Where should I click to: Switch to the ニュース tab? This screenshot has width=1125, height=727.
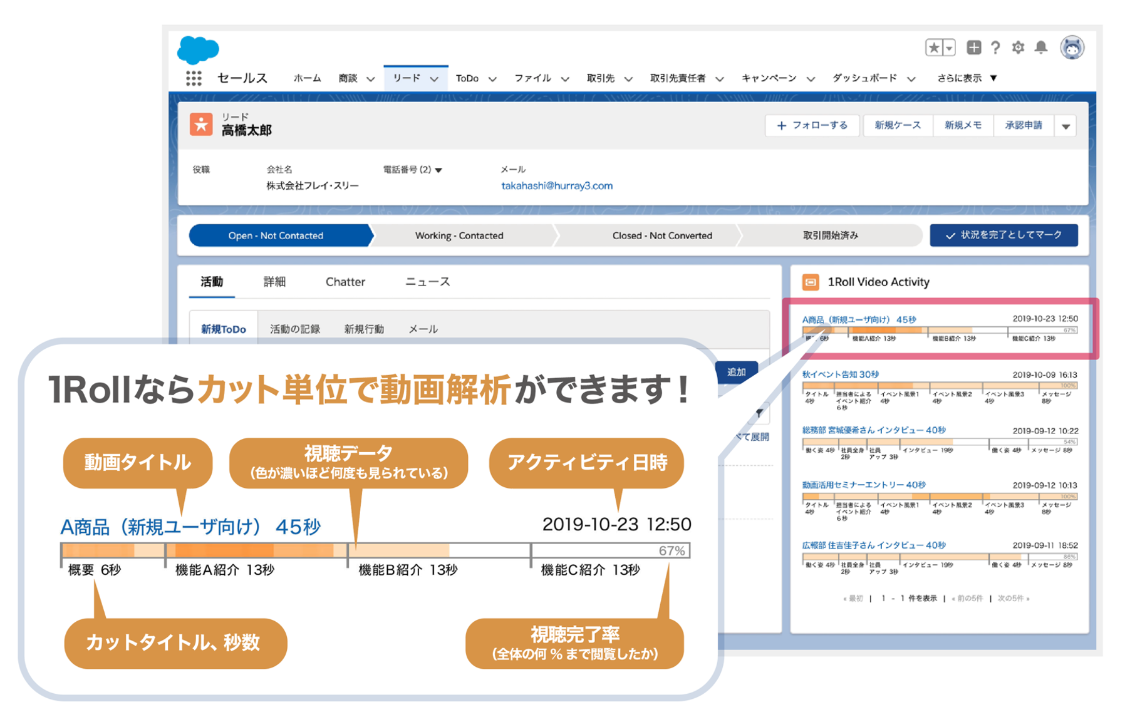428,282
